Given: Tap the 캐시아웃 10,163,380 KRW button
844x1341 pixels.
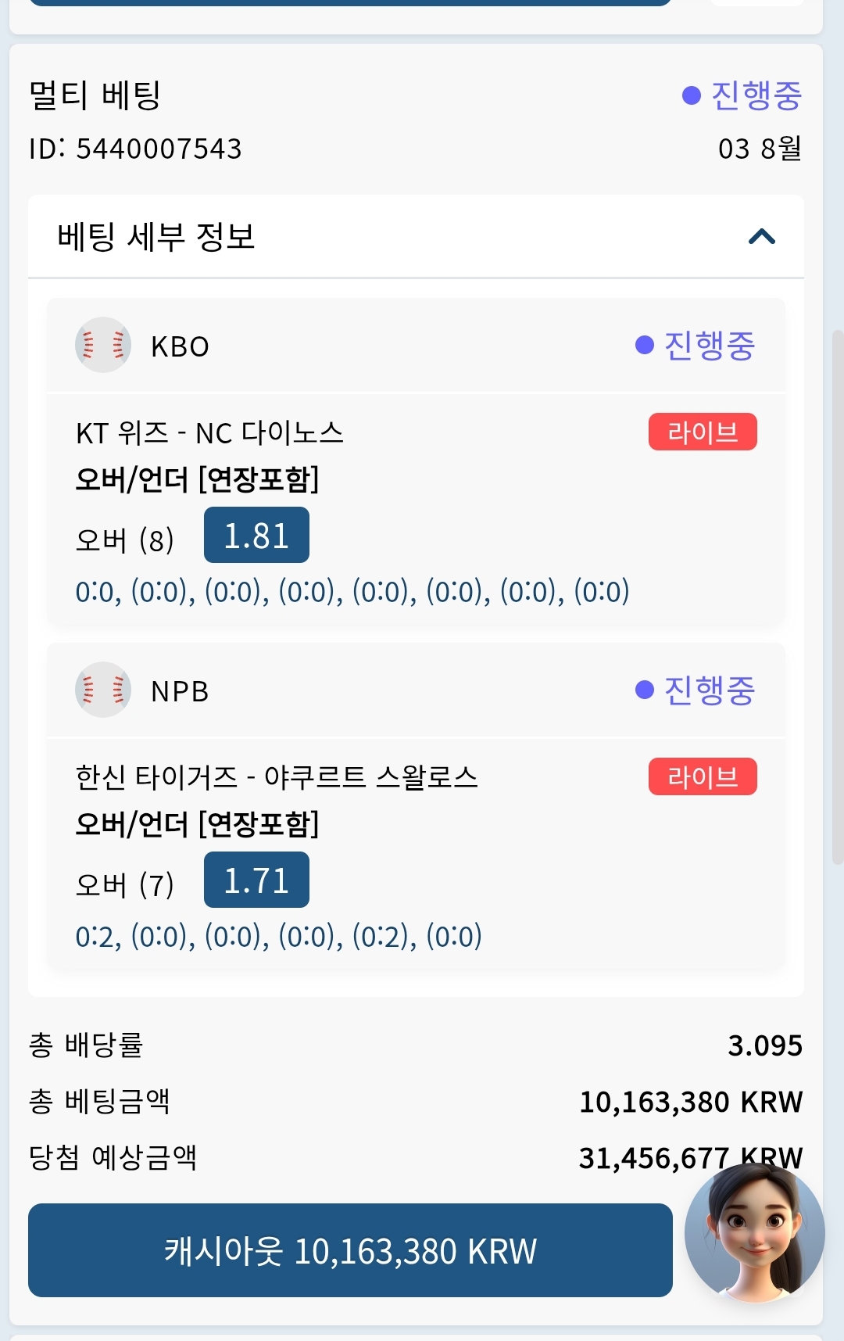Looking at the screenshot, I should tap(350, 1250).
